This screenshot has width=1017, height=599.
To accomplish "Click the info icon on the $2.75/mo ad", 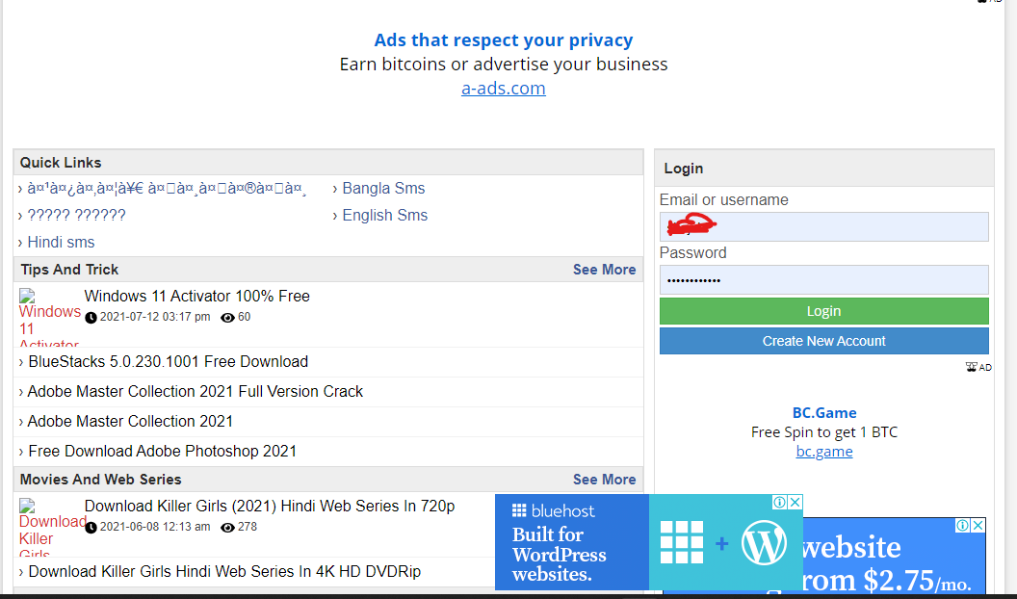I will coord(962,526).
